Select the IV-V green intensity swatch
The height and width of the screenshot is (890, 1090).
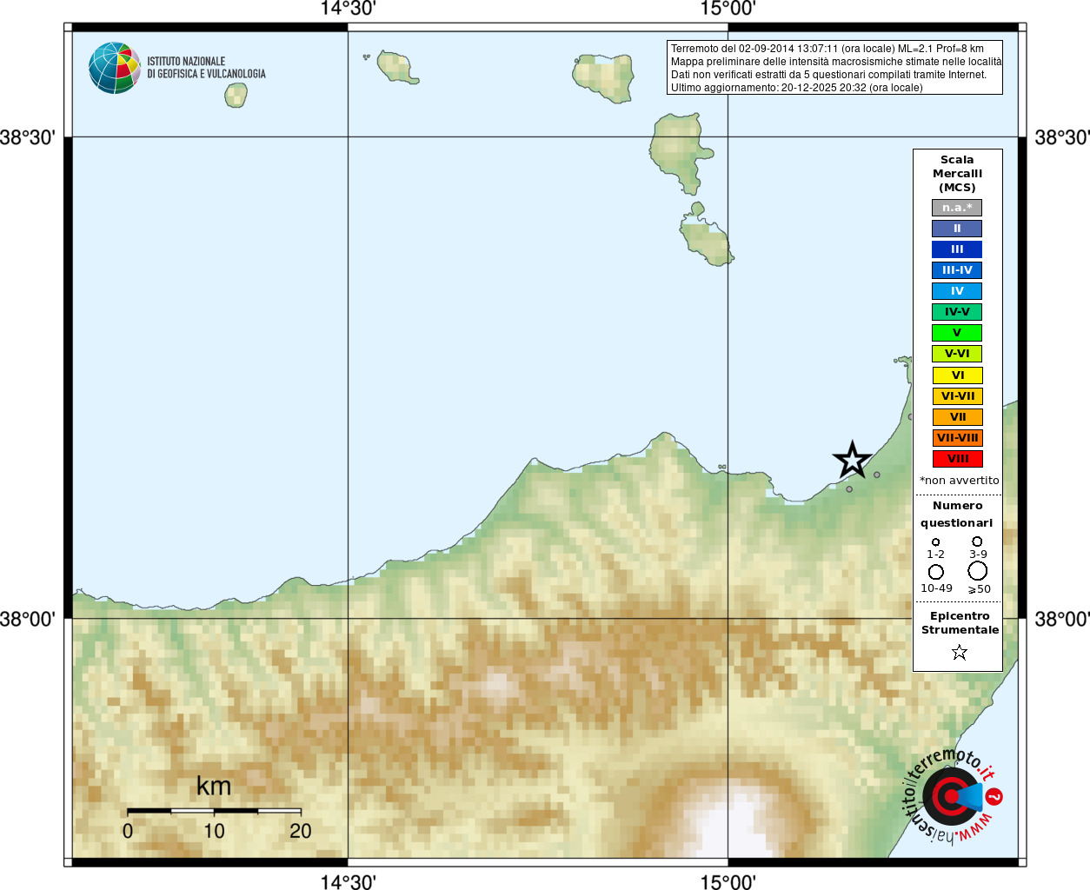click(957, 312)
